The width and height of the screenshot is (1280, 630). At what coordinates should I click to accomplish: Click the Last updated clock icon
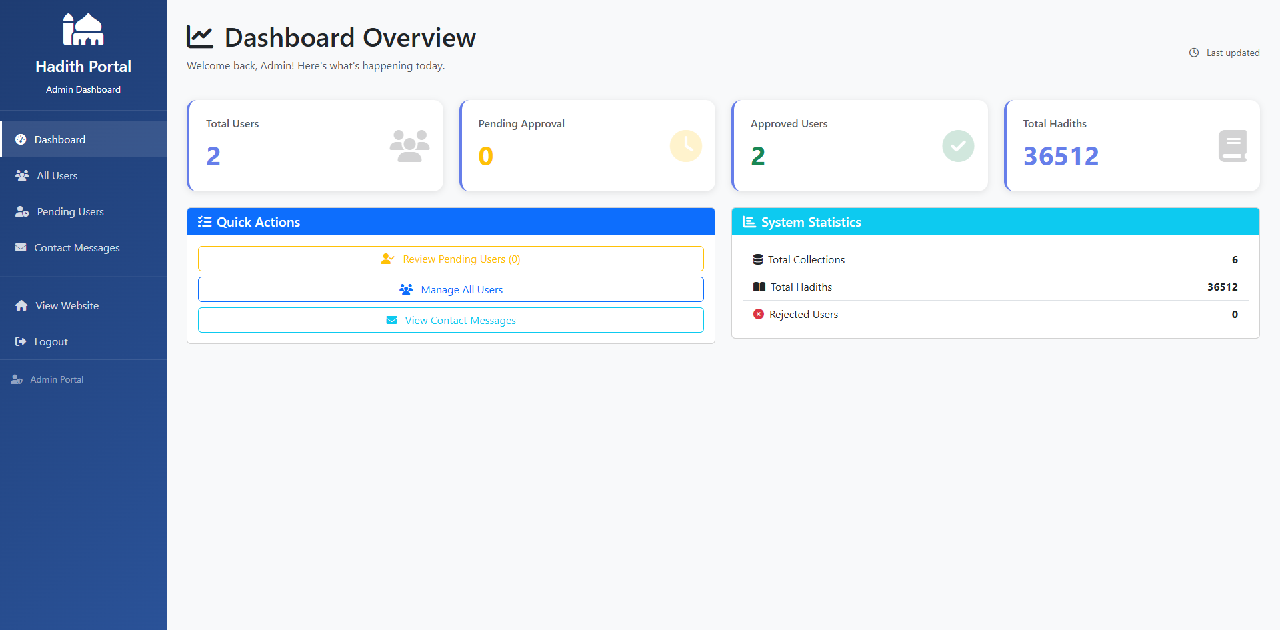(1194, 53)
